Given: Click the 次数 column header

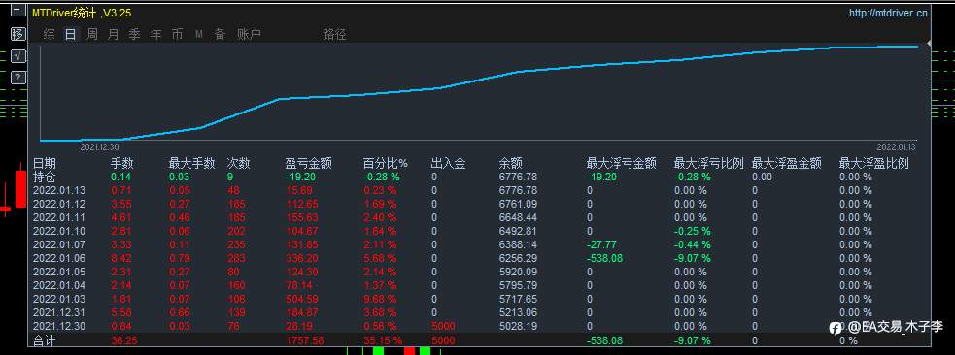Looking at the screenshot, I should click(238, 164).
